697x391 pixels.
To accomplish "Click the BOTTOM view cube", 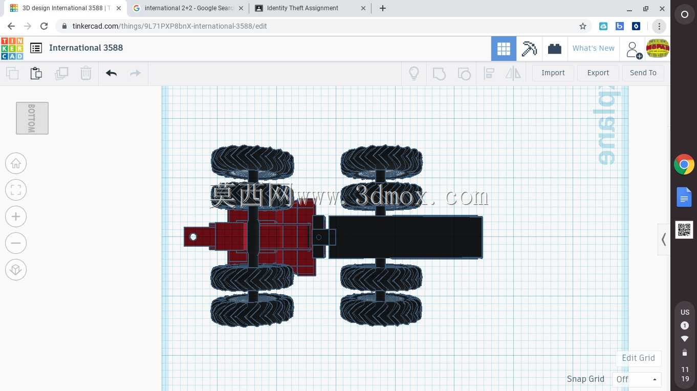I will tap(32, 118).
